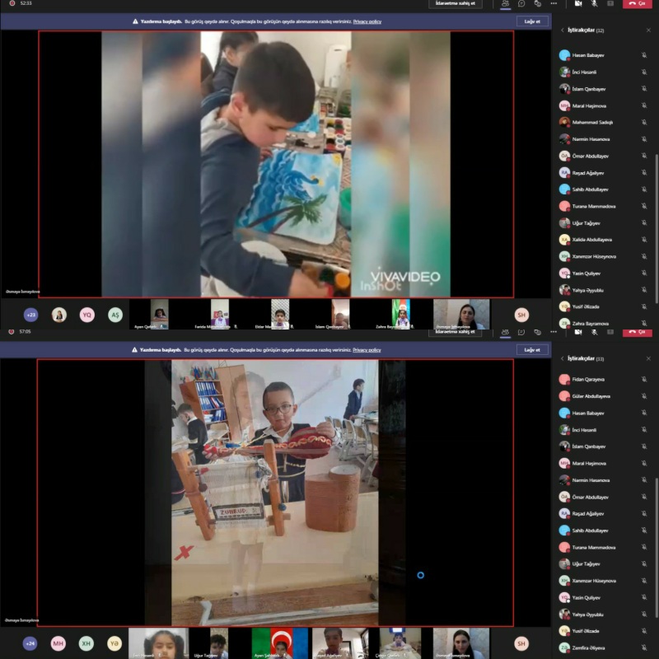Dismiss recording banner via Ləğv et, İştirakçılar (32) meeting
The width and height of the screenshot is (659, 659).
(x=532, y=21)
